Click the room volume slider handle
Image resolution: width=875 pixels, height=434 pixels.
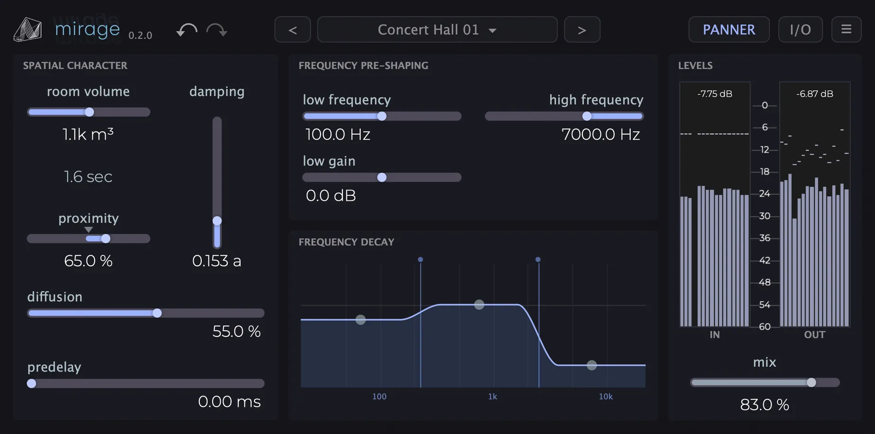click(89, 112)
